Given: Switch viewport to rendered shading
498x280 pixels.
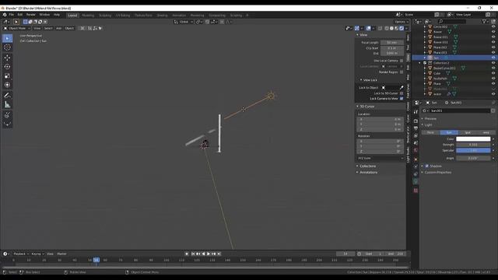Looking at the screenshot, I should (x=402, y=28).
